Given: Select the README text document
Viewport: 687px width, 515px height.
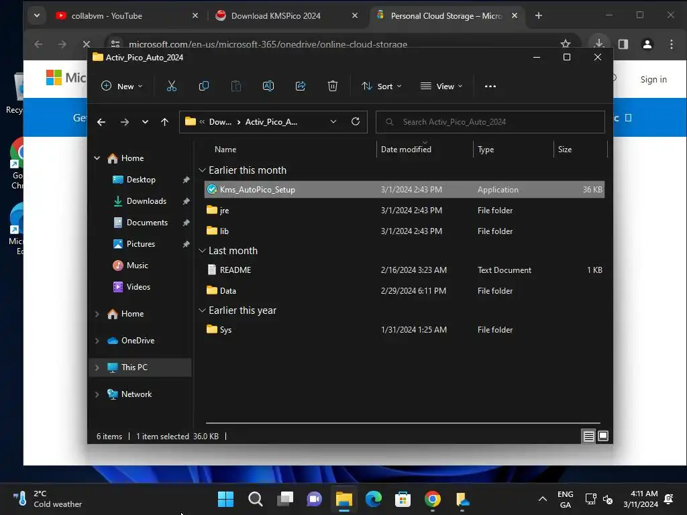Looking at the screenshot, I should point(405,270).
